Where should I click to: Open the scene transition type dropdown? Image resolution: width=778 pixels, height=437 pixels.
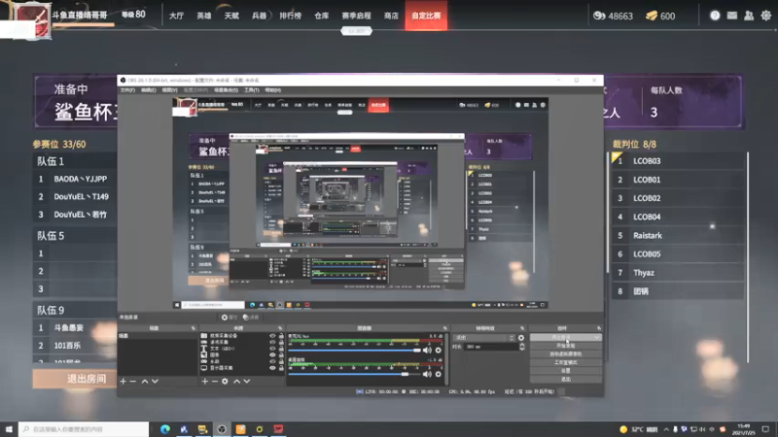(x=484, y=338)
